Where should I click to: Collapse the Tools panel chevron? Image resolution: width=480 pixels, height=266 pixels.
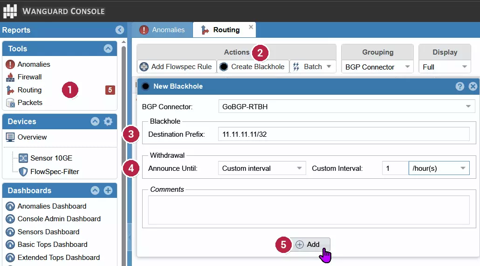108,49
